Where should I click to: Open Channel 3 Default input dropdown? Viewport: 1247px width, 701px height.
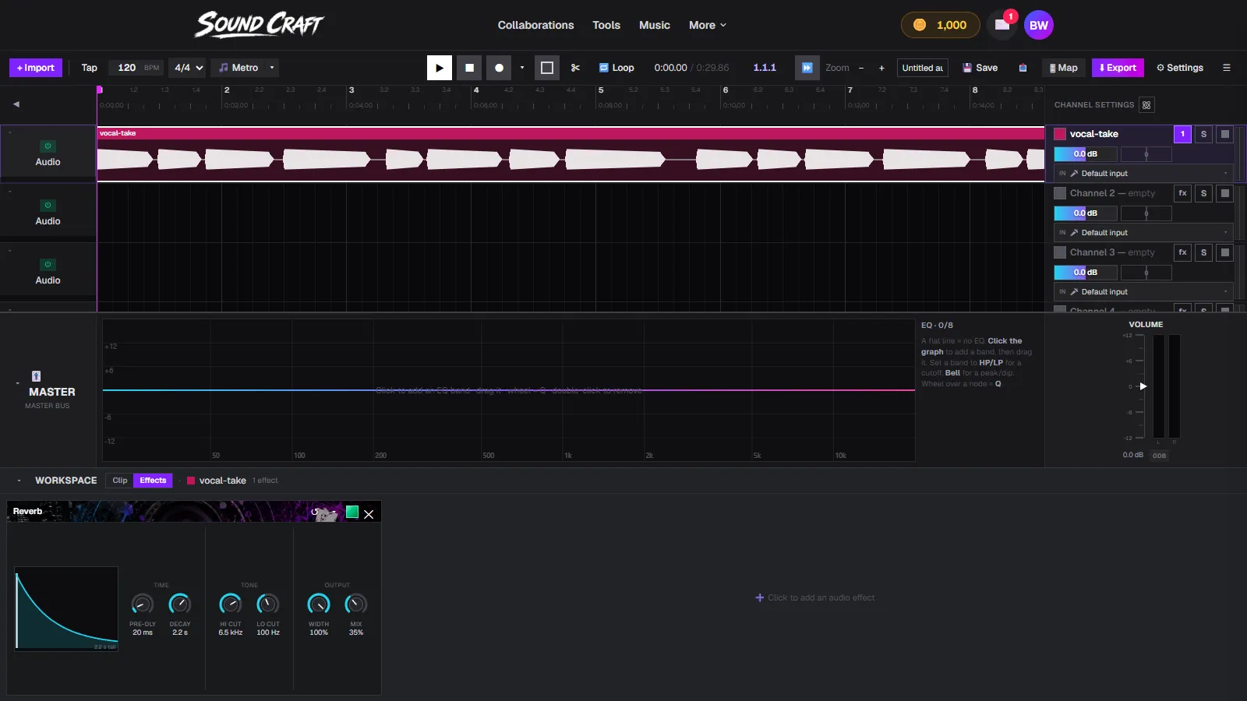pyautogui.click(x=1143, y=292)
